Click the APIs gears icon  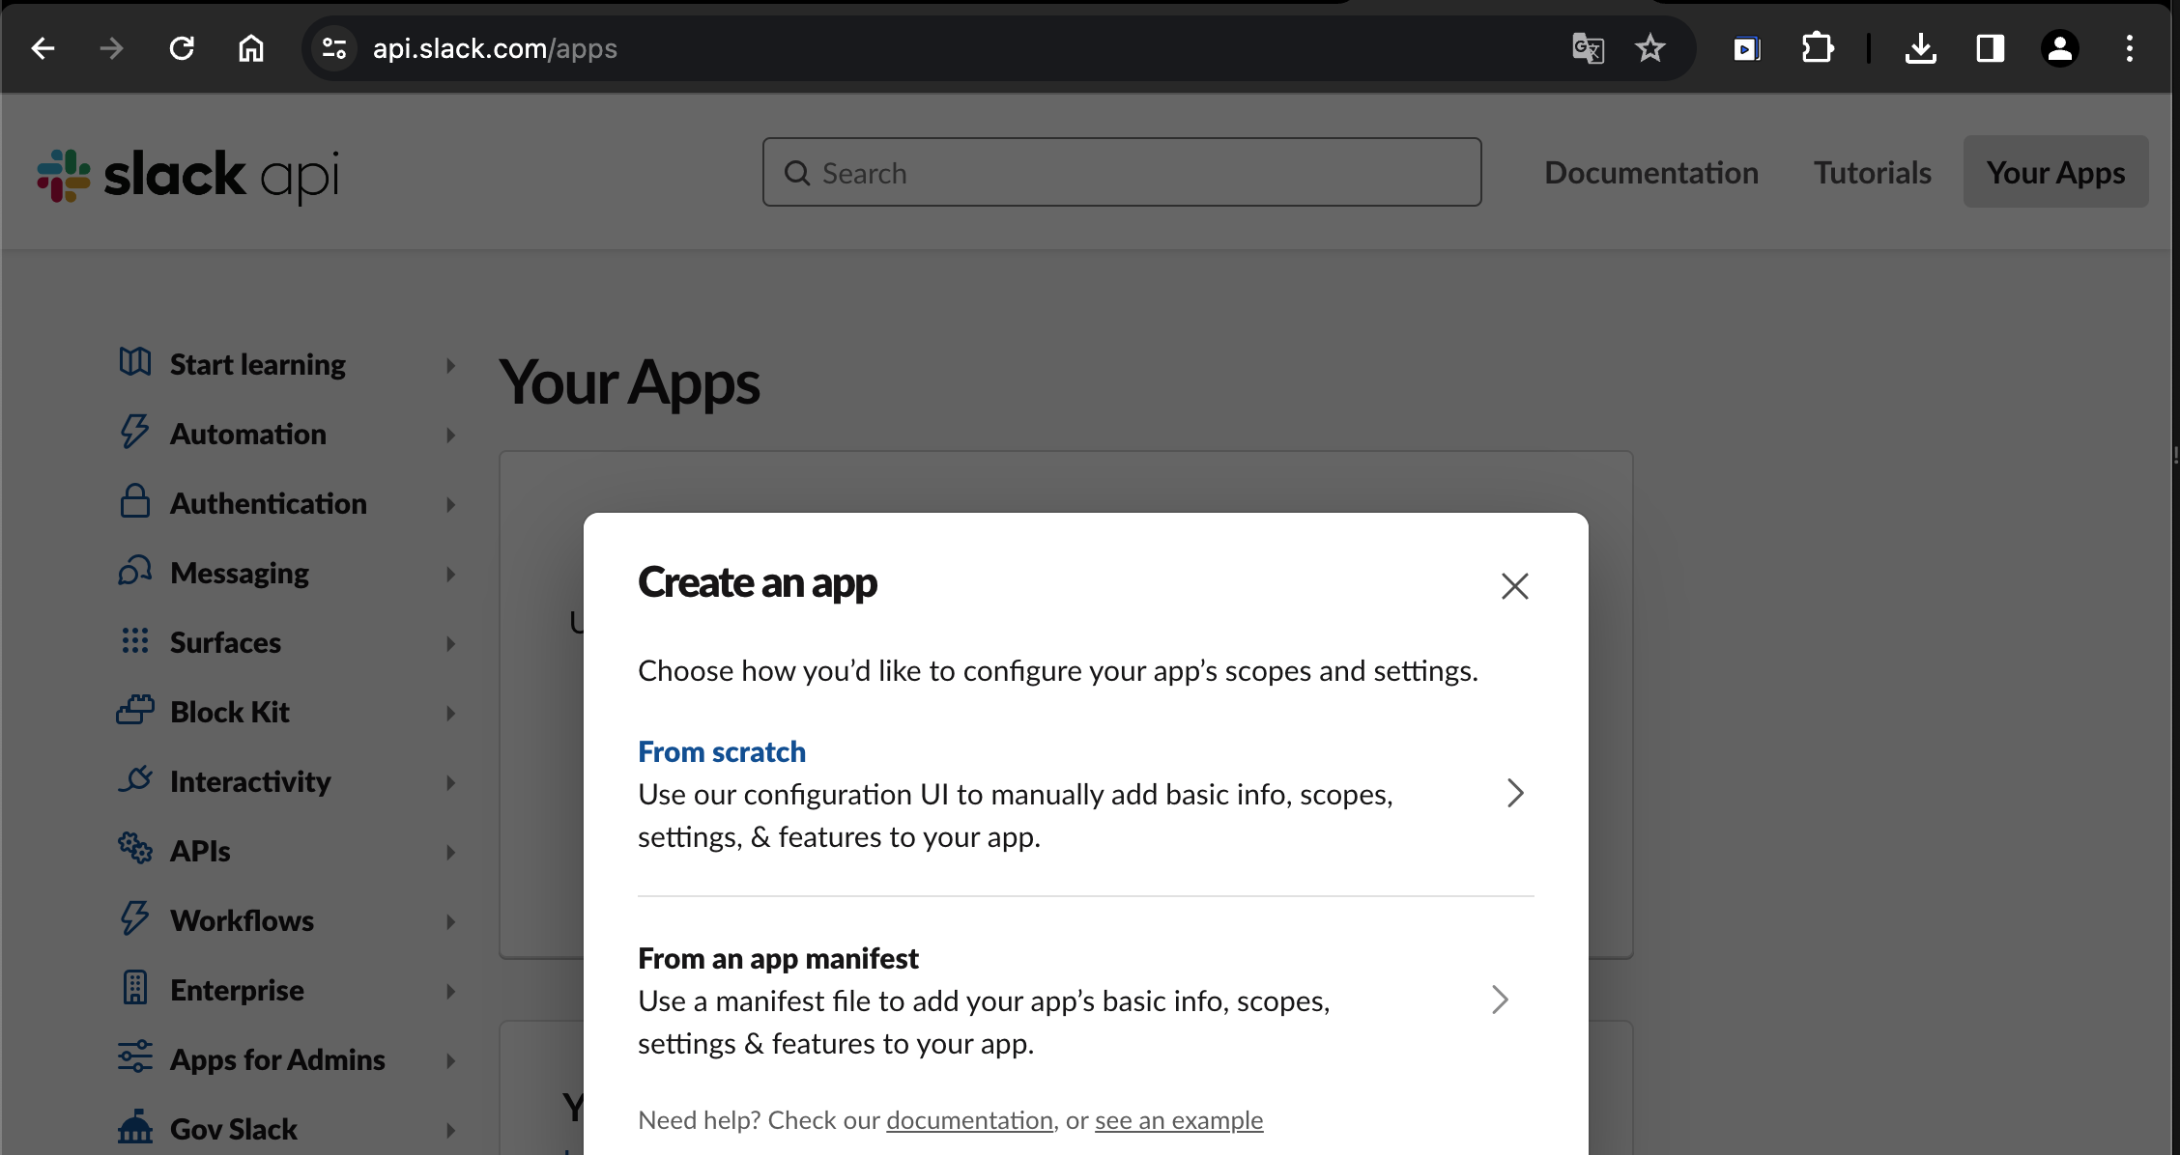(x=135, y=848)
